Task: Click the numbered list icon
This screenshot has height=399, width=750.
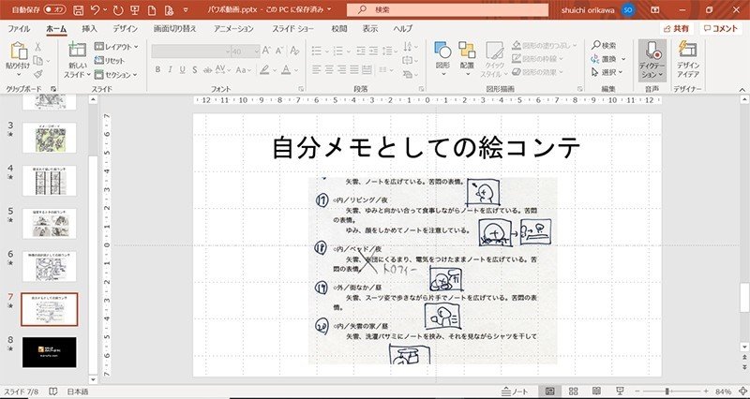Action: tap(337, 51)
